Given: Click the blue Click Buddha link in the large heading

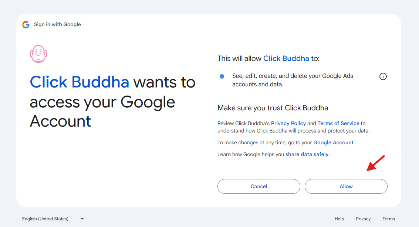Looking at the screenshot, I should tap(80, 82).
